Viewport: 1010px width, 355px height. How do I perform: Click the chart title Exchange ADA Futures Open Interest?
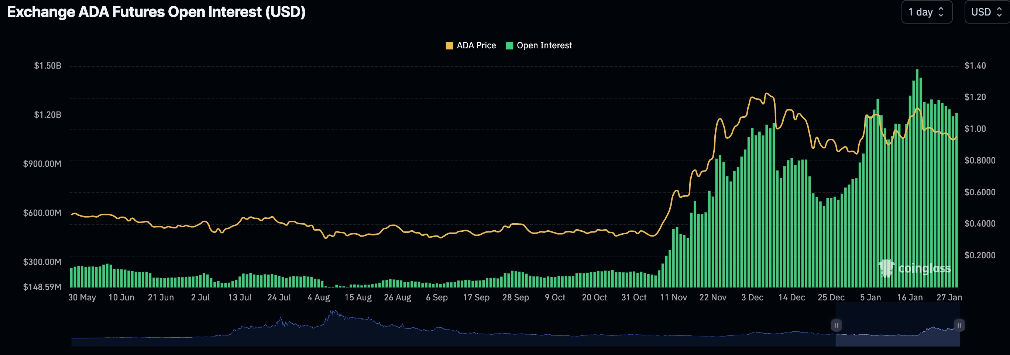156,12
